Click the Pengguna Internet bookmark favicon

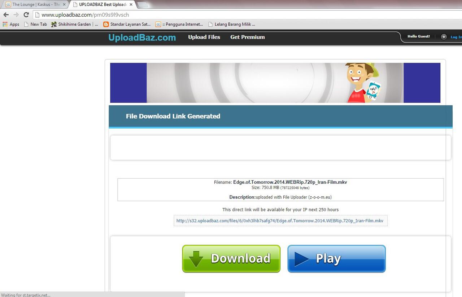pyautogui.click(x=158, y=25)
